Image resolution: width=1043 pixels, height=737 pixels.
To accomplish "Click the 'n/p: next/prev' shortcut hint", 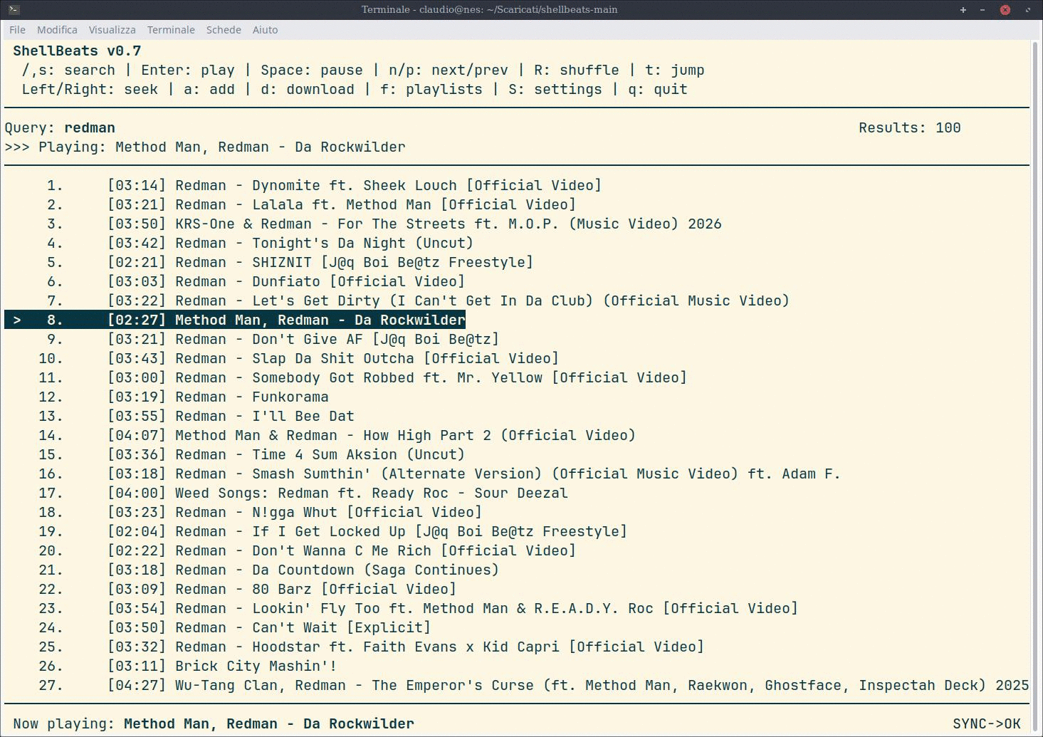I will point(449,70).
